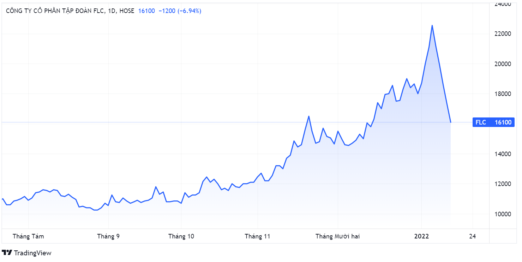Click the −1200 (−6.94%) change value
Viewport: 522px width, 262px height.
click(x=180, y=11)
